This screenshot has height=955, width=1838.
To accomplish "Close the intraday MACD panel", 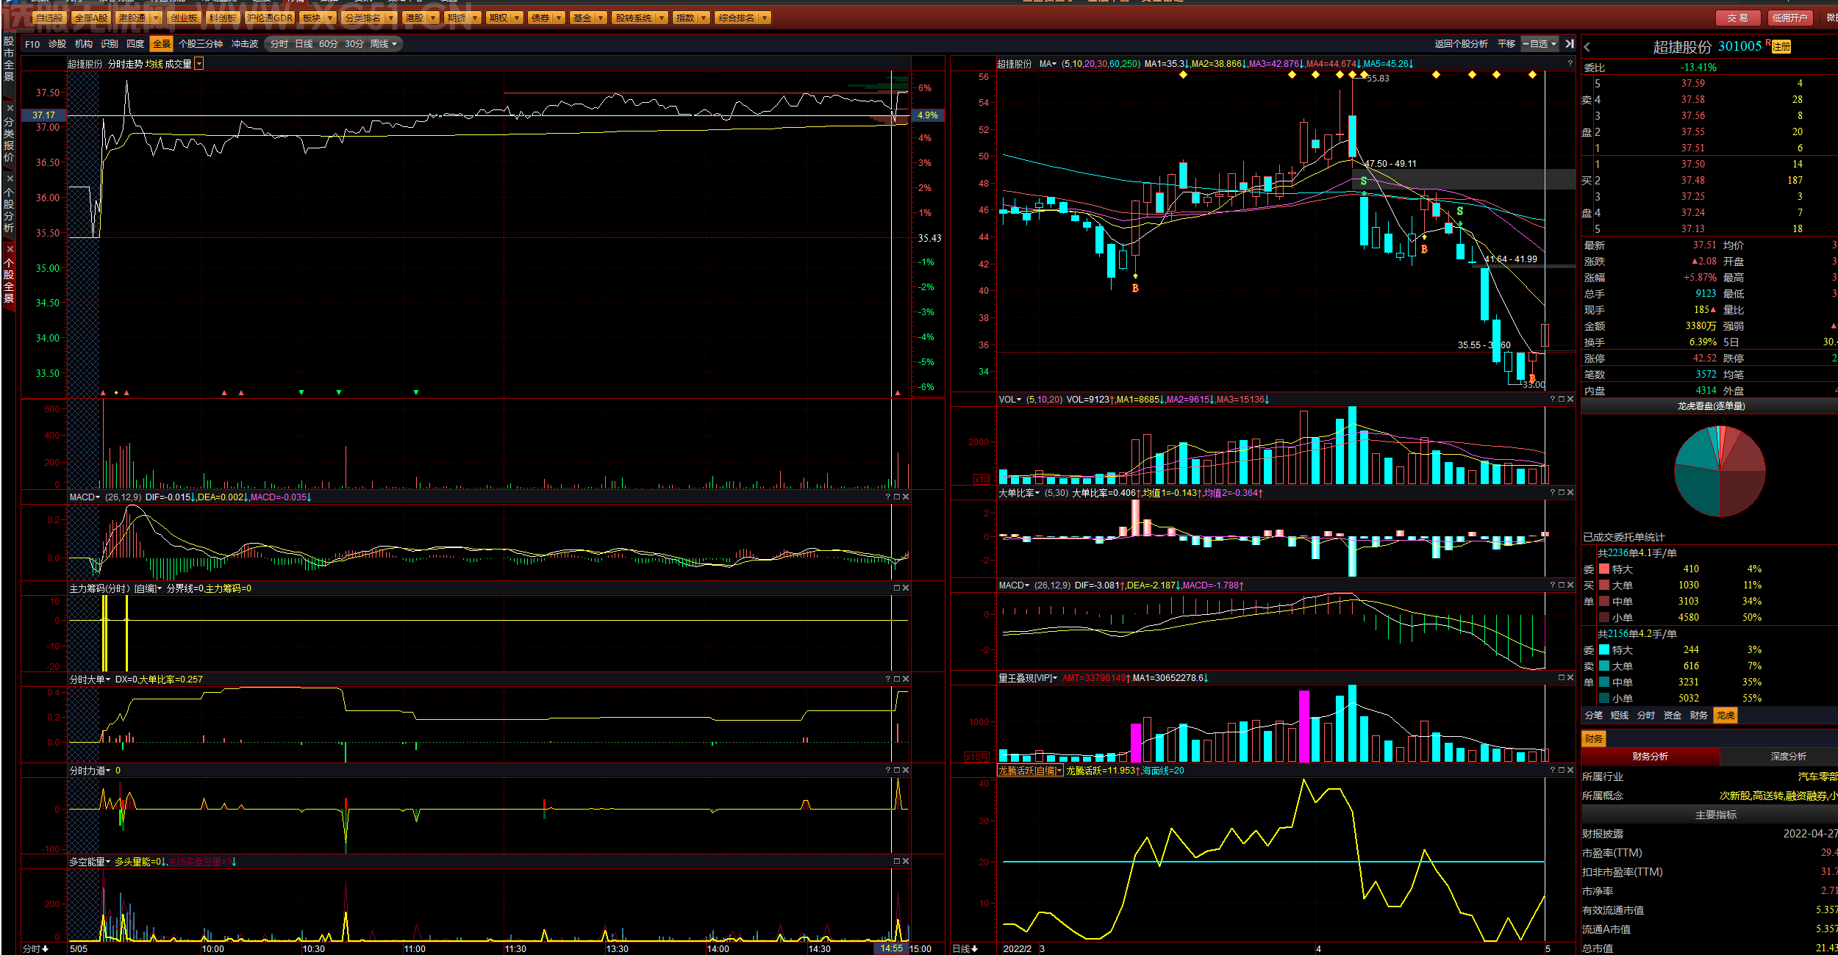I will click(906, 497).
